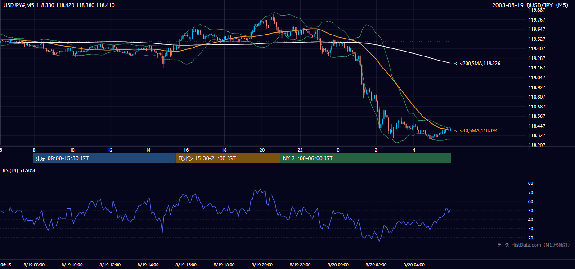Click price axis value 118.927
The width and height of the screenshot is (575, 269).
tap(537, 87)
